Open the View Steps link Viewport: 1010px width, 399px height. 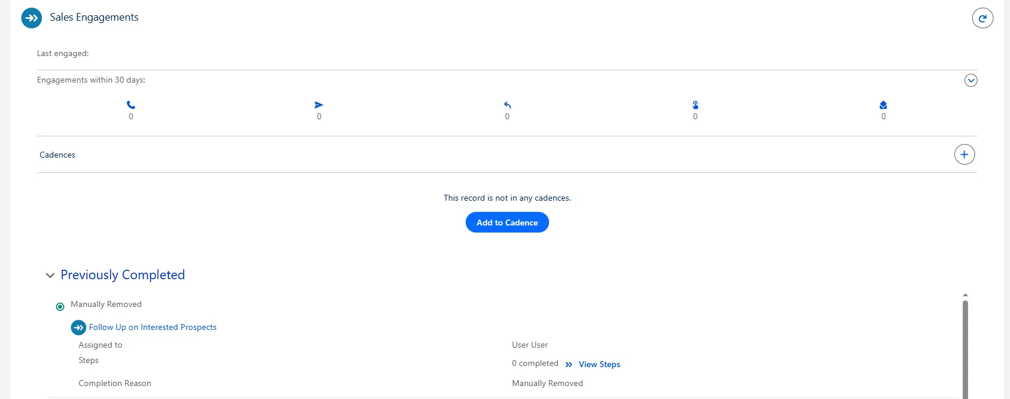(599, 365)
